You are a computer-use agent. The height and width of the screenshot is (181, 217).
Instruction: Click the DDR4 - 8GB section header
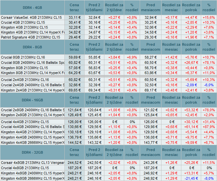pos(32,47)
